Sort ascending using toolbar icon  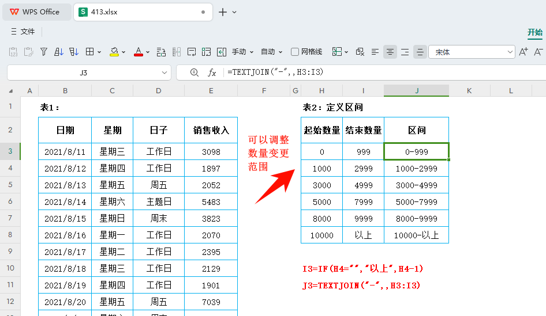(x=58, y=52)
